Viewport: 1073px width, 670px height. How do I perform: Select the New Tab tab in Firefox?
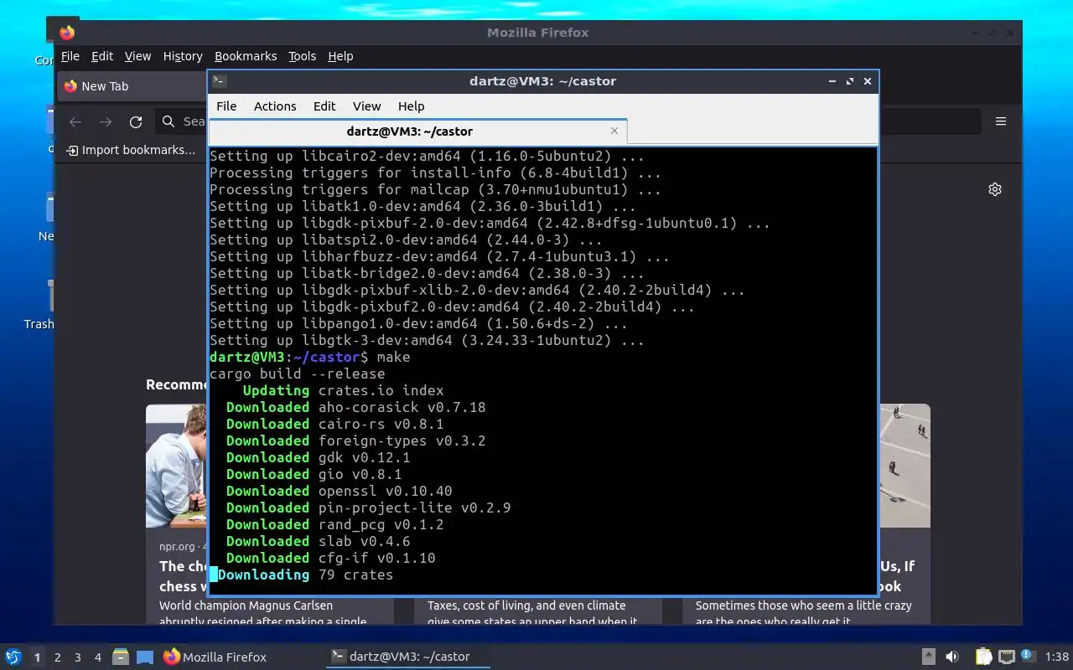(132, 86)
